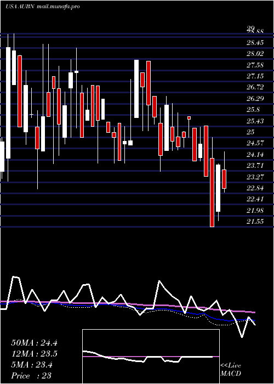This screenshot has width=274, height=384.
Task: Click the 5MA : 23.4 readout
Action: [32, 365]
